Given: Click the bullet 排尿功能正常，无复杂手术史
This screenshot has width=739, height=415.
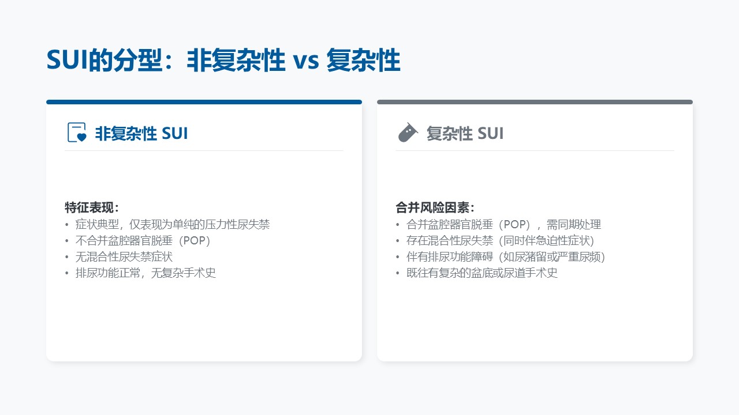Looking at the screenshot, I should click(145, 273).
